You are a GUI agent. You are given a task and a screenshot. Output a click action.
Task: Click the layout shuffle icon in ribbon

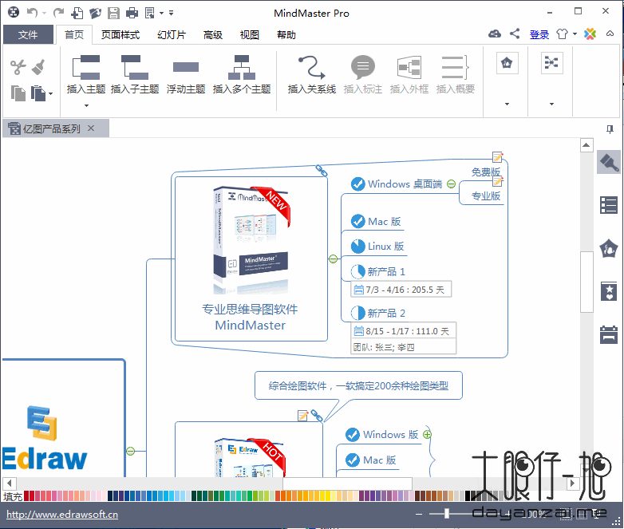pyautogui.click(x=551, y=63)
